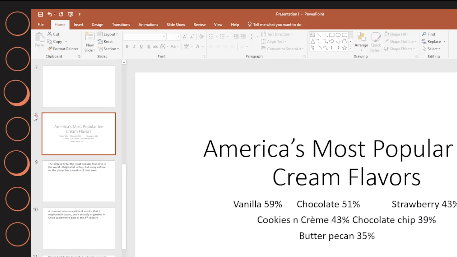Click the Redo icon in title bar
Screen dimensions: 457x257
click(61, 14)
